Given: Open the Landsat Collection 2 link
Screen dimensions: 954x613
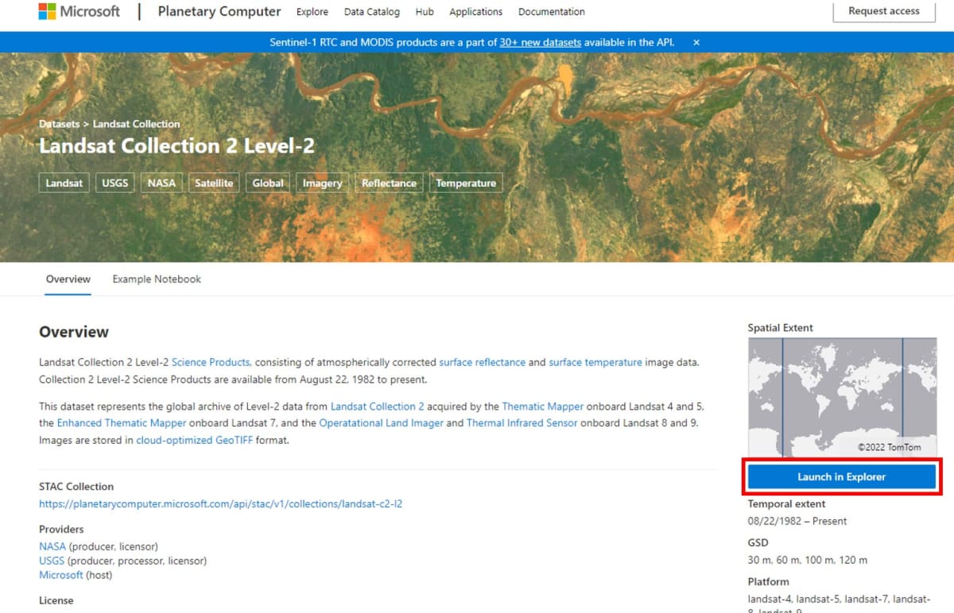Looking at the screenshot, I should coord(378,406).
